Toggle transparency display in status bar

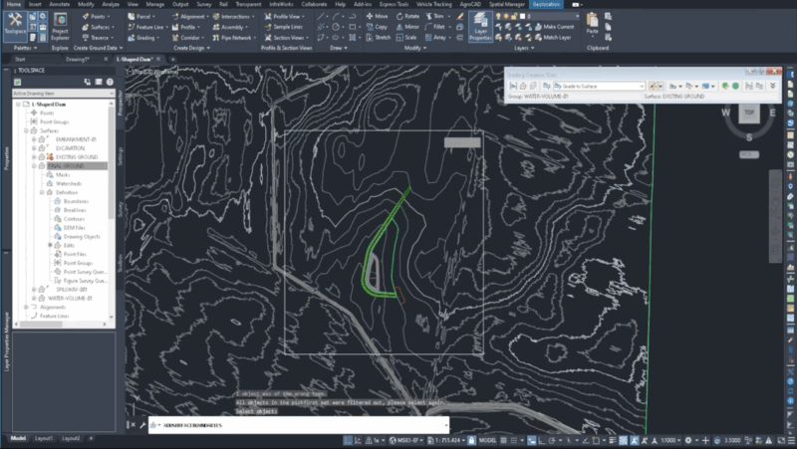pos(624,440)
